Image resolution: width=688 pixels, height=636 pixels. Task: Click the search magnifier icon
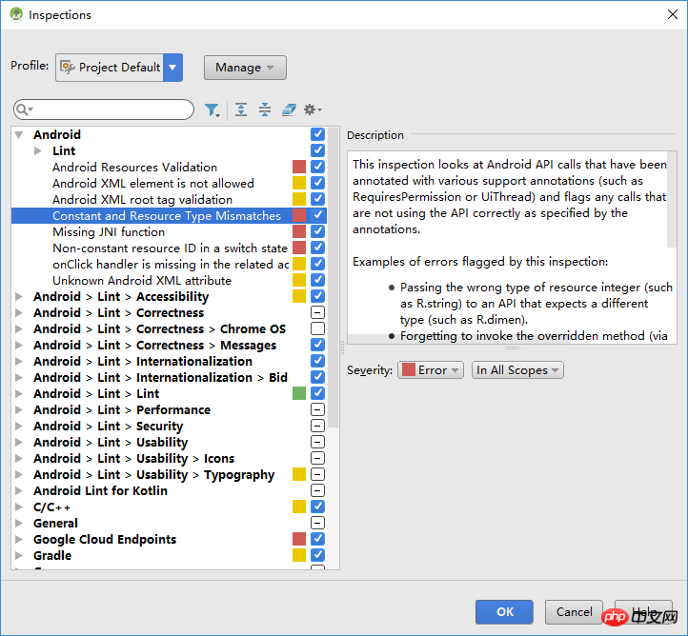24,109
